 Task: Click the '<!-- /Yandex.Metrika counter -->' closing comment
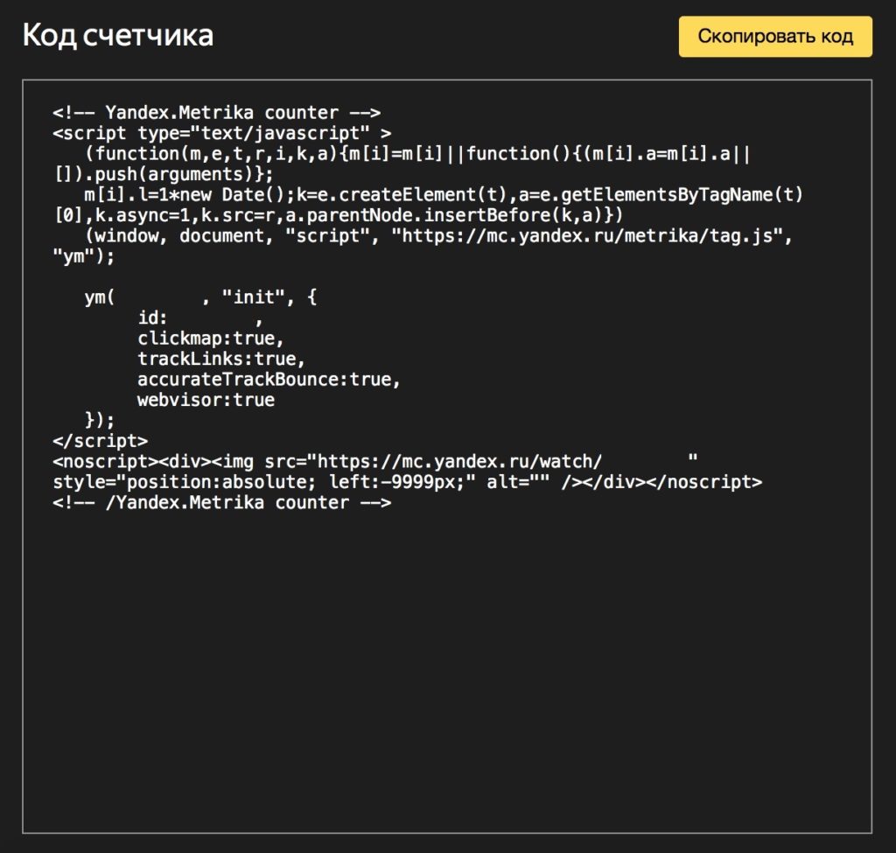tap(221, 503)
